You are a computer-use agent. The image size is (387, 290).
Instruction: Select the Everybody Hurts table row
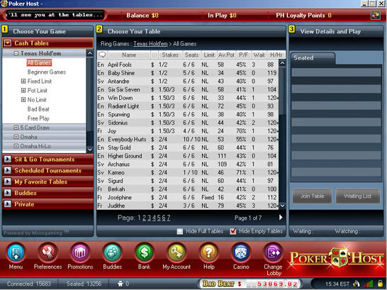[x=188, y=140]
